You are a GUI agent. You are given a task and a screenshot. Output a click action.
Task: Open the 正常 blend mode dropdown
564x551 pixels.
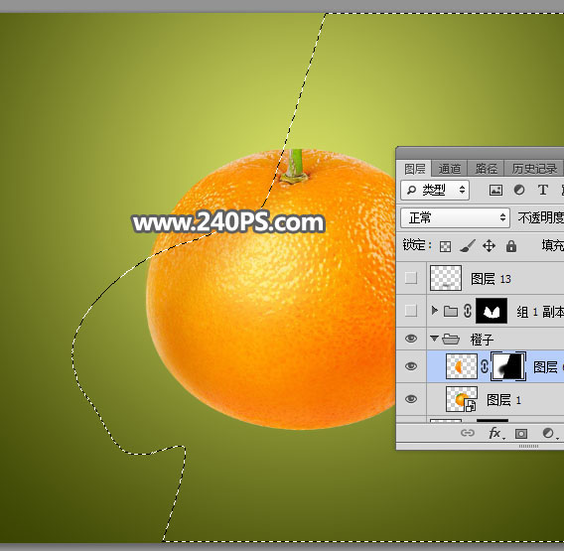[x=455, y=218]
